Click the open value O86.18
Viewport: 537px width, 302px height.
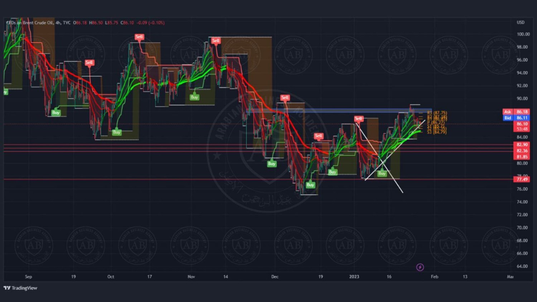click(80, 23)
